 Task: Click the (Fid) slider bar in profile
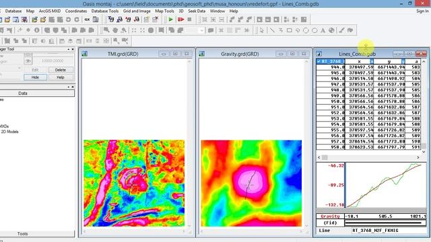(x=385, y=223)
